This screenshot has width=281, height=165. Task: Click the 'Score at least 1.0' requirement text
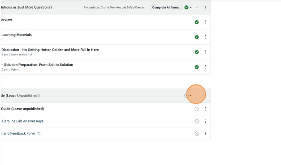tap(22, 55)
